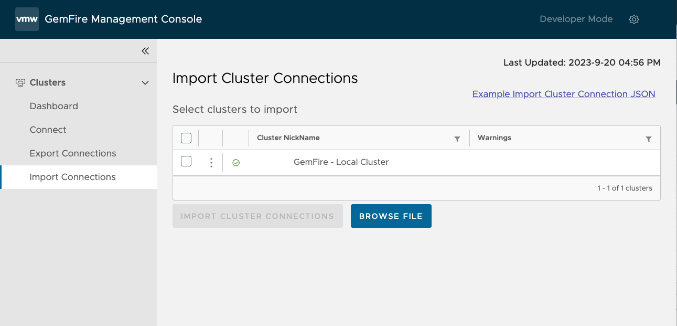Open Example Import Cluster Connection JSON link

(564, 94)
